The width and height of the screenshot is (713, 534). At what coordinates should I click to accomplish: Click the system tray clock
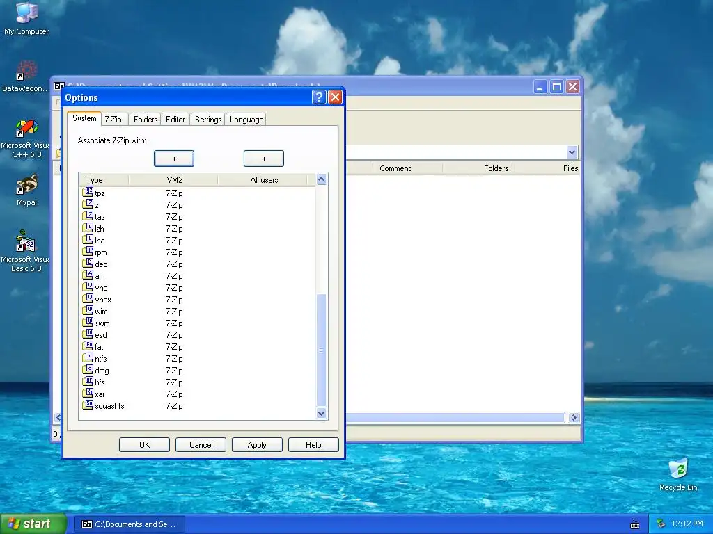(687, 524)
